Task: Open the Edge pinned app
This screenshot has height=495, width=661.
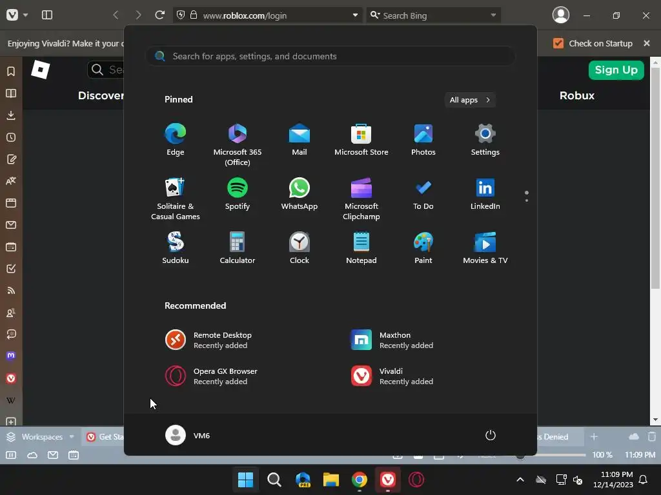Action: (x=176, y=140)
